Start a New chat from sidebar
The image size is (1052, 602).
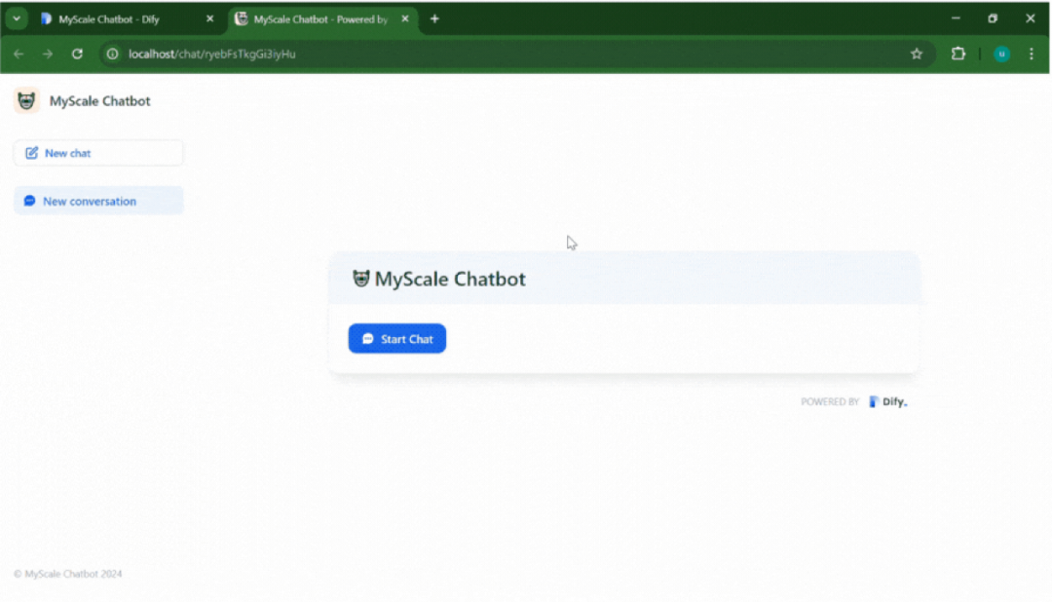coord(98,153)
